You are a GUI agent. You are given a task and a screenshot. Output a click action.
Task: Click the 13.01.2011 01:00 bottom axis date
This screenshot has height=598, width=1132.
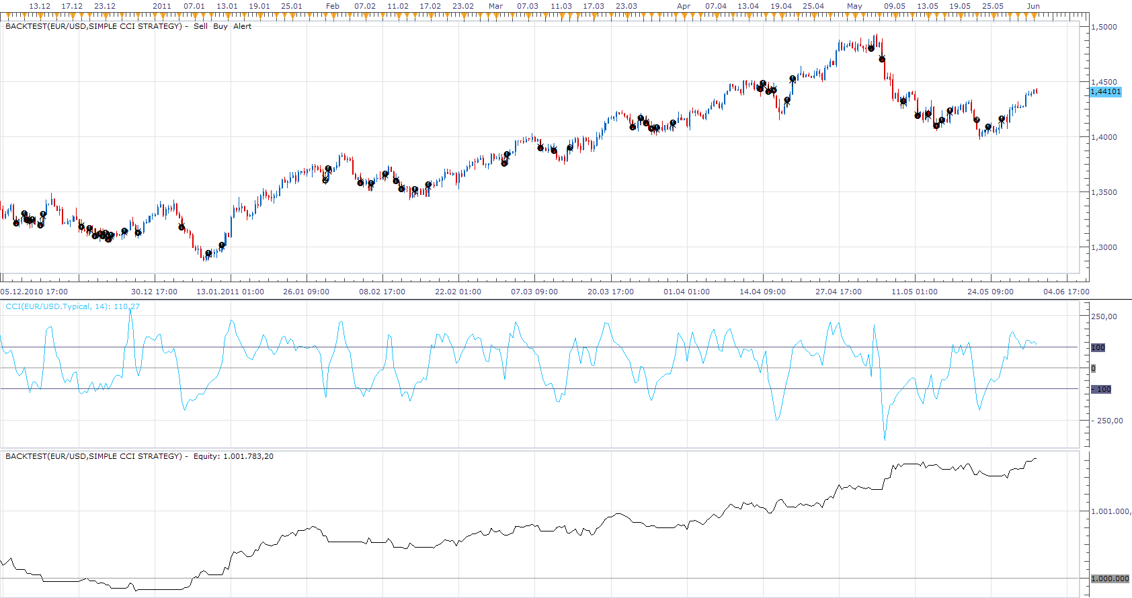click(x=230, y=292)
